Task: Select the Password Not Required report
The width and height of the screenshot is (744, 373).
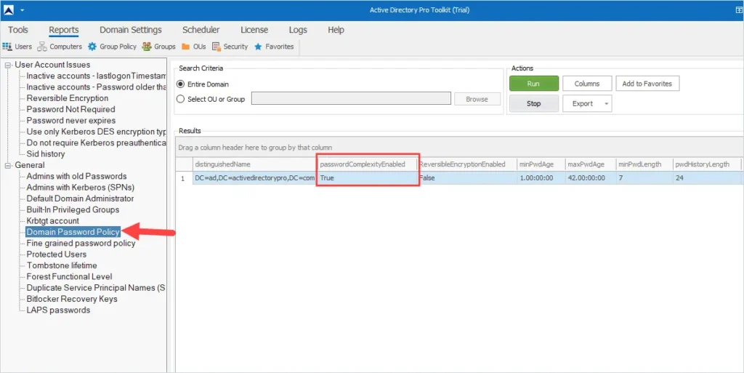Action: [x=70, y=110]
